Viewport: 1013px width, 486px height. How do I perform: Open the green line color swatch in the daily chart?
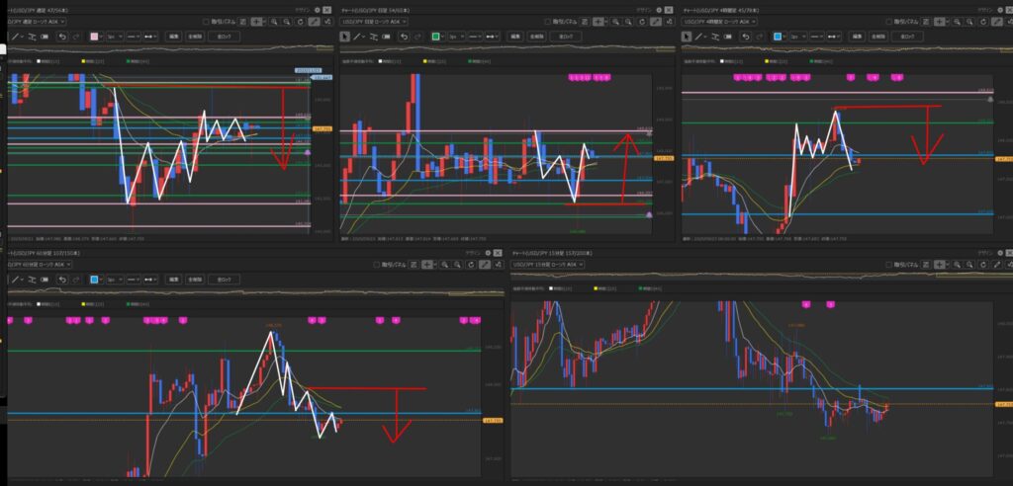click(437, 37)
